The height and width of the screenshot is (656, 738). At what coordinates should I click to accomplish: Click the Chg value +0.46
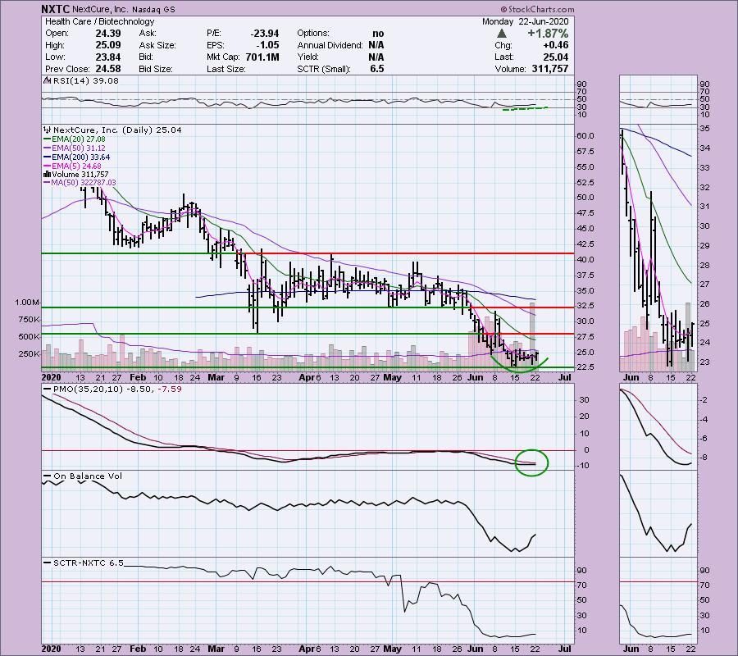555,45
